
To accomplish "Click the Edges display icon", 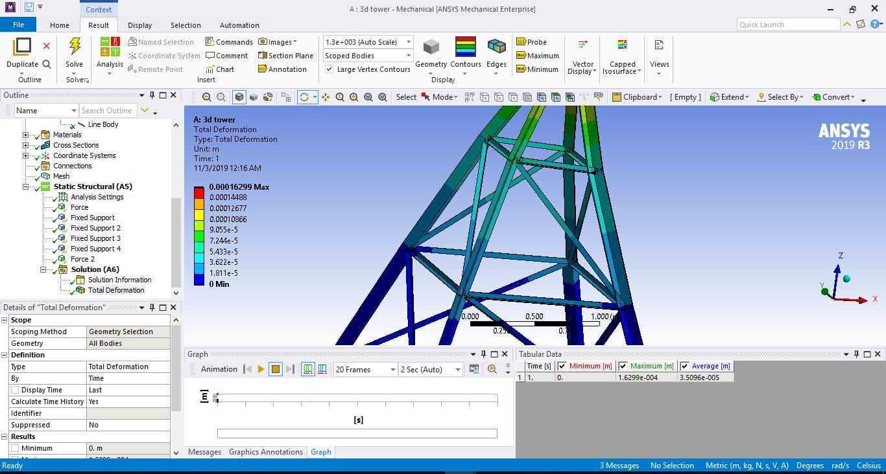I will coord(496,47).
